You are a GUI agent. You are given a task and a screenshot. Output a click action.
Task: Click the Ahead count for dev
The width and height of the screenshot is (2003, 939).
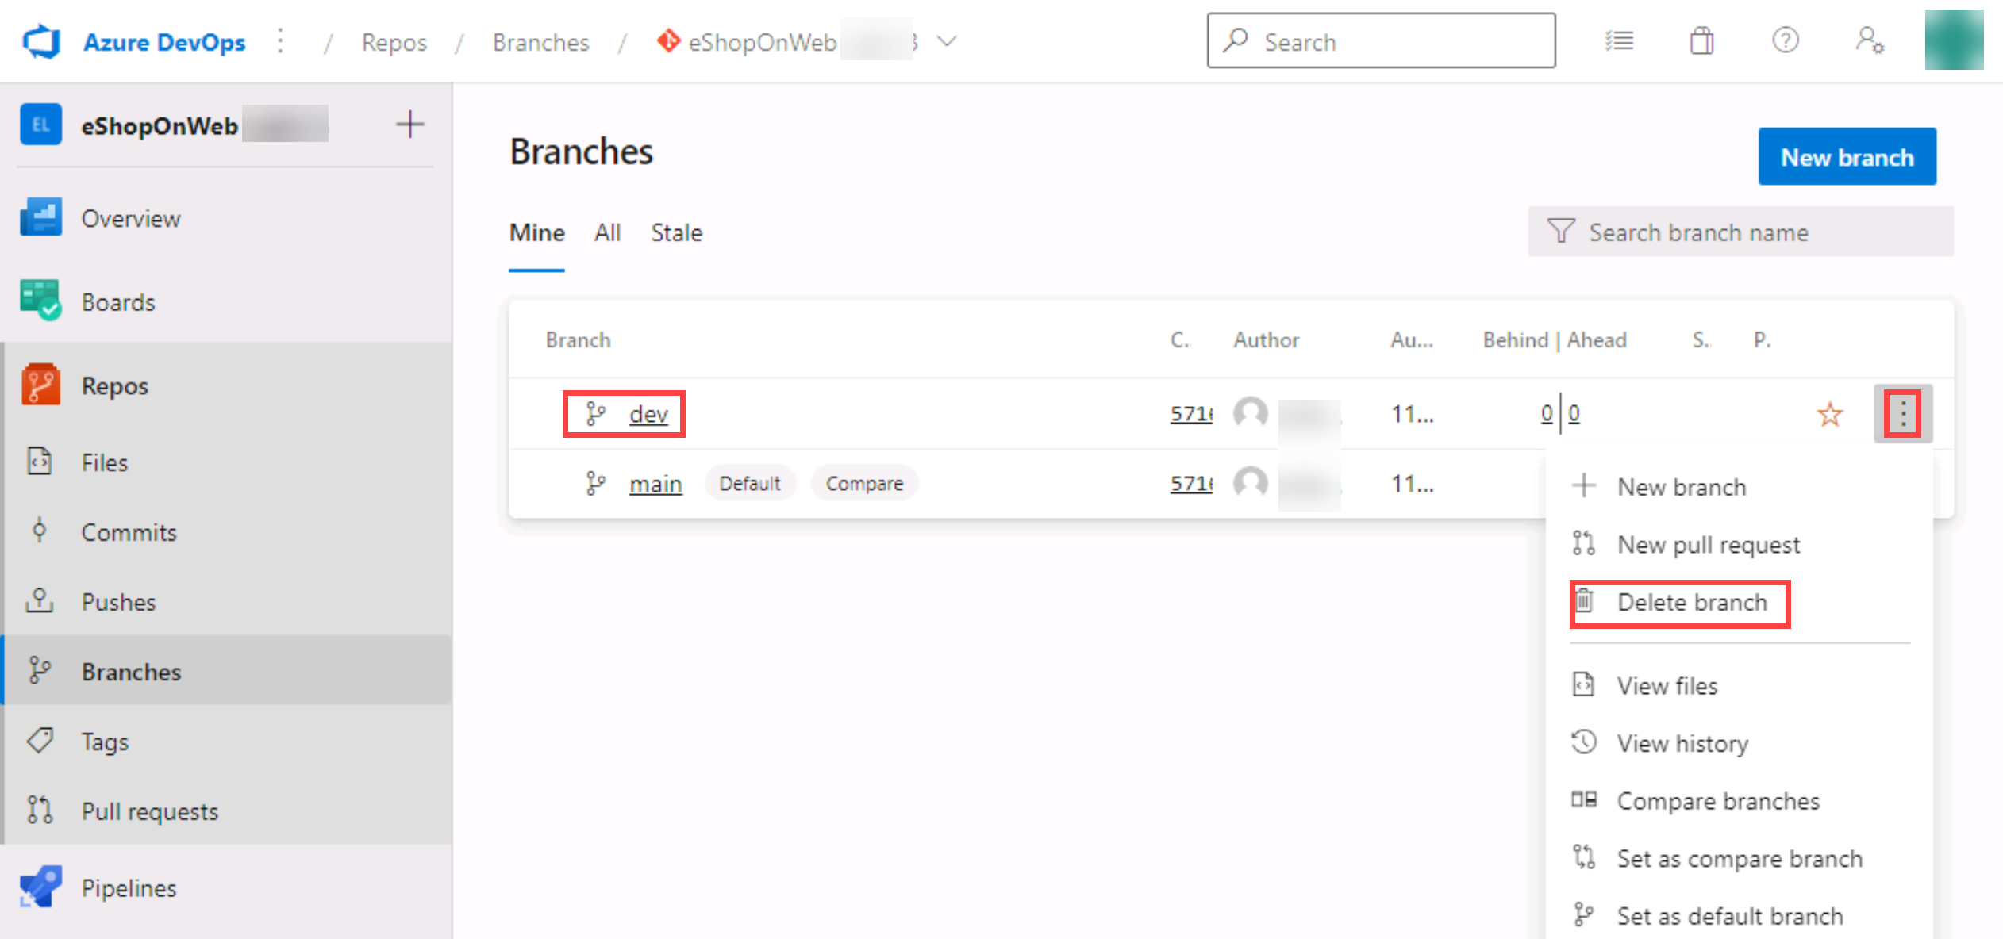coord(1574,413)
